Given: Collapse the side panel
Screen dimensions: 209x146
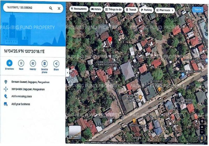Looking at the screenshot, I should pyautogui.click(x=67, y=72).
